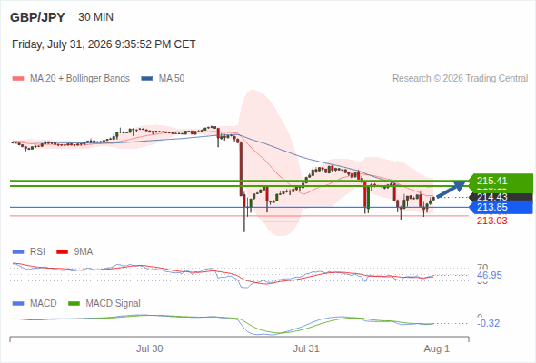Click the RSI legend label
Viewport: 536px width, 363px height.
coord(37,252)
